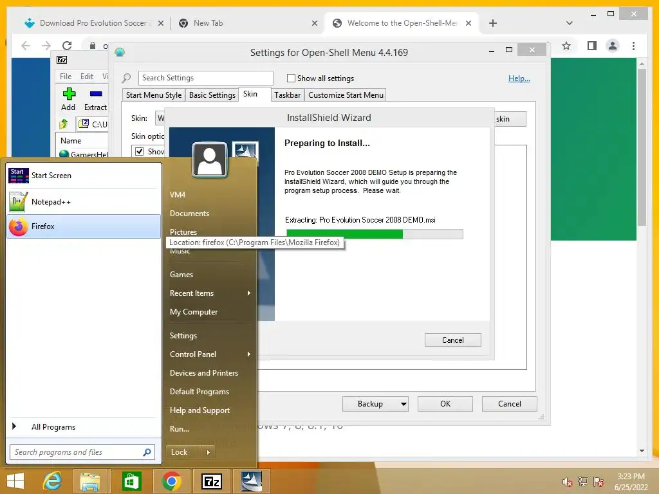Open Games from Start menu
The height and width of the screenshot is (494, 659).
tap(181, 274)
